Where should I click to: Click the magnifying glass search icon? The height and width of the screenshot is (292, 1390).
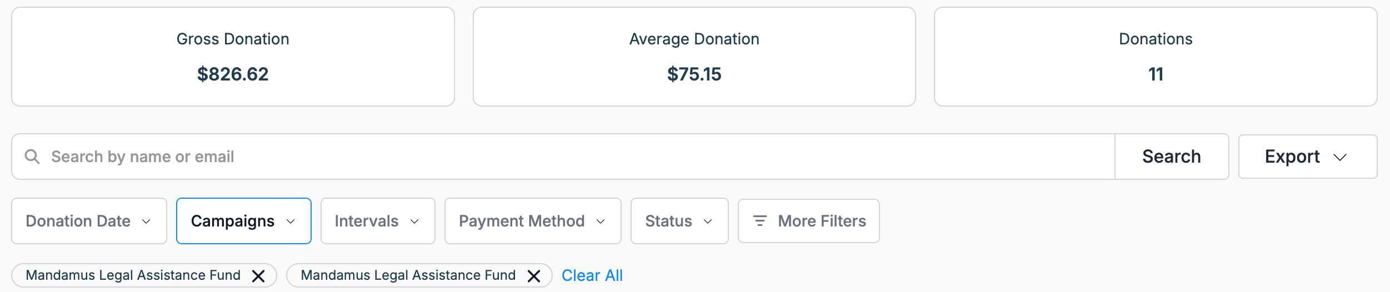[x=32, y=157]
